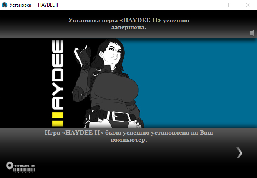Close the HAYDEE II setup window
The width and height of the screenshot is (257, 178).
248,5
